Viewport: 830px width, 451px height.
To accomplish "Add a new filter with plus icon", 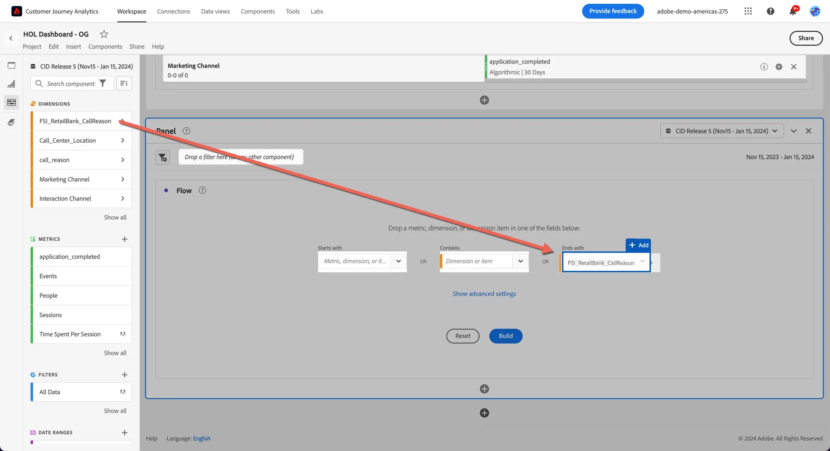I will point(125,375).
